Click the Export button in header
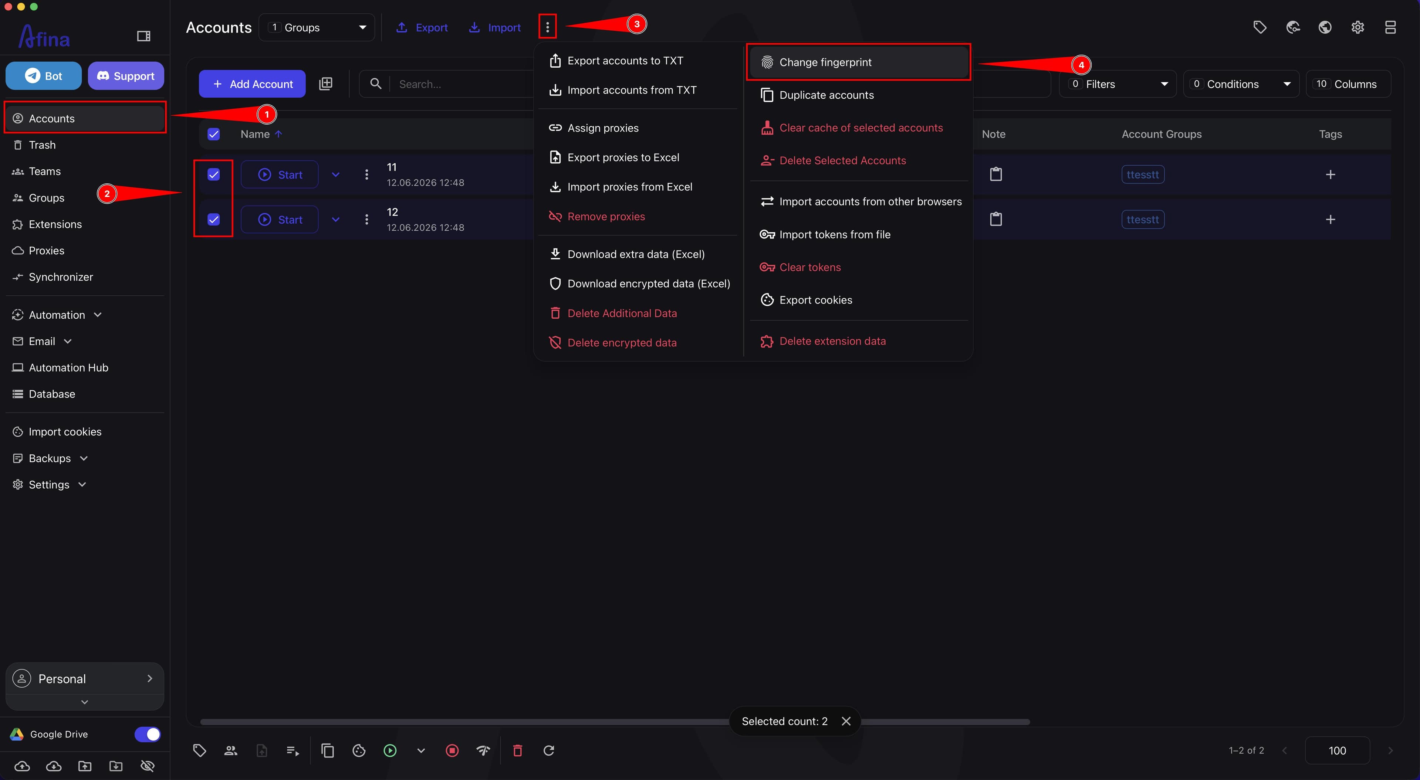Image resolution: width=1420 pixels, height=780 pixels. click(422, 27)
